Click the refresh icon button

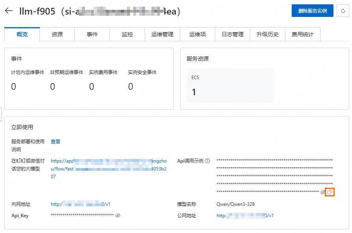pyautogui.click(x=343, y=11)
